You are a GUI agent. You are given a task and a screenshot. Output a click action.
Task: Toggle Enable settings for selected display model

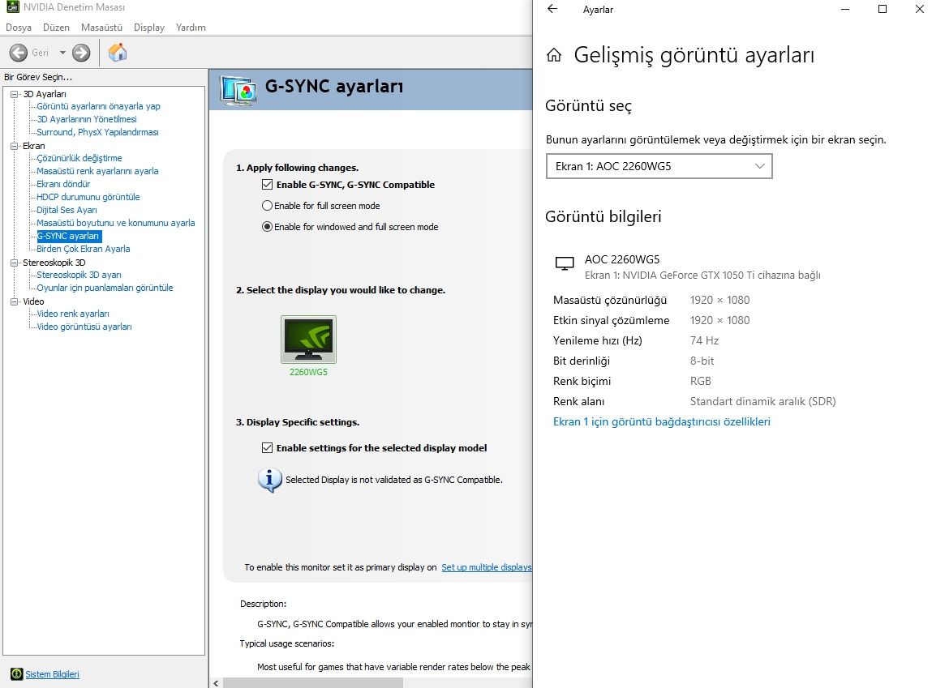268,448
